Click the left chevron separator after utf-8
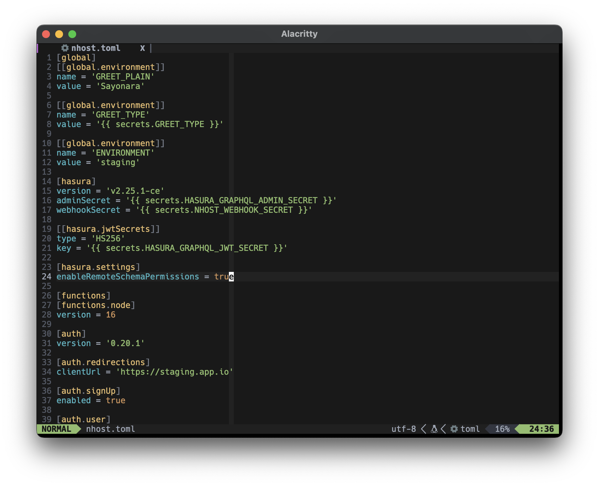 tap(424, 429)
